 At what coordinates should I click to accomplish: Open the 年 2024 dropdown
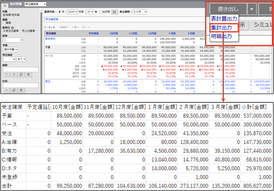pyautogui.click(x=72, y=12)
